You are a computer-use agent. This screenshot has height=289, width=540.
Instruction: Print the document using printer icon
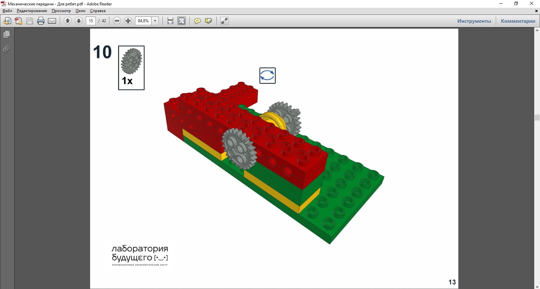pyautogui.click(x=41, y=21)
